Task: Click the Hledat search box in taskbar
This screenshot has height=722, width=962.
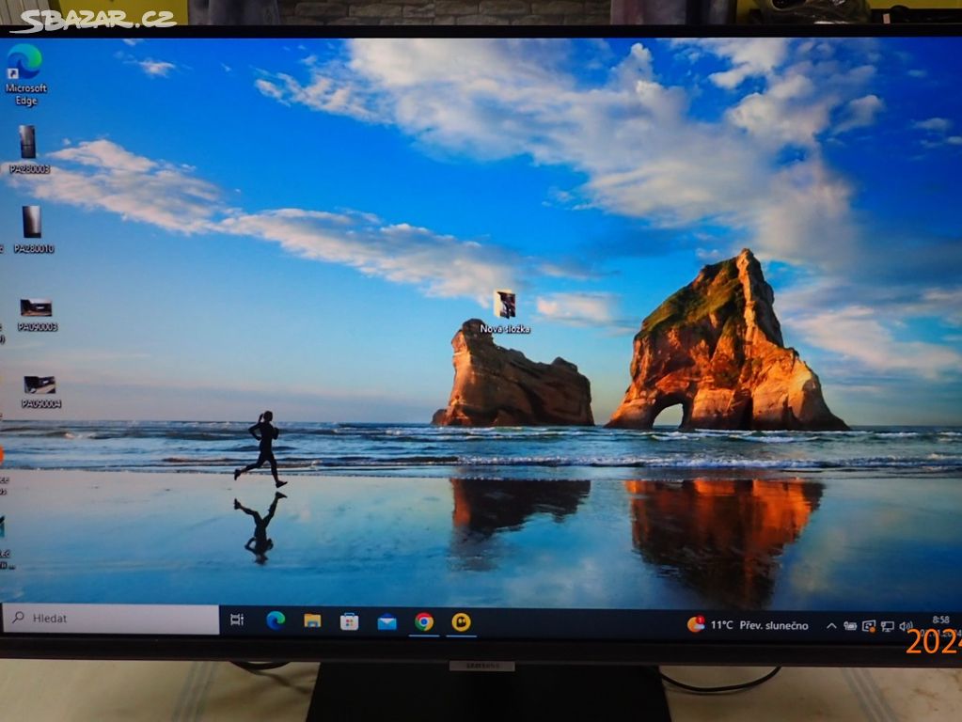Action: [111, 619]
